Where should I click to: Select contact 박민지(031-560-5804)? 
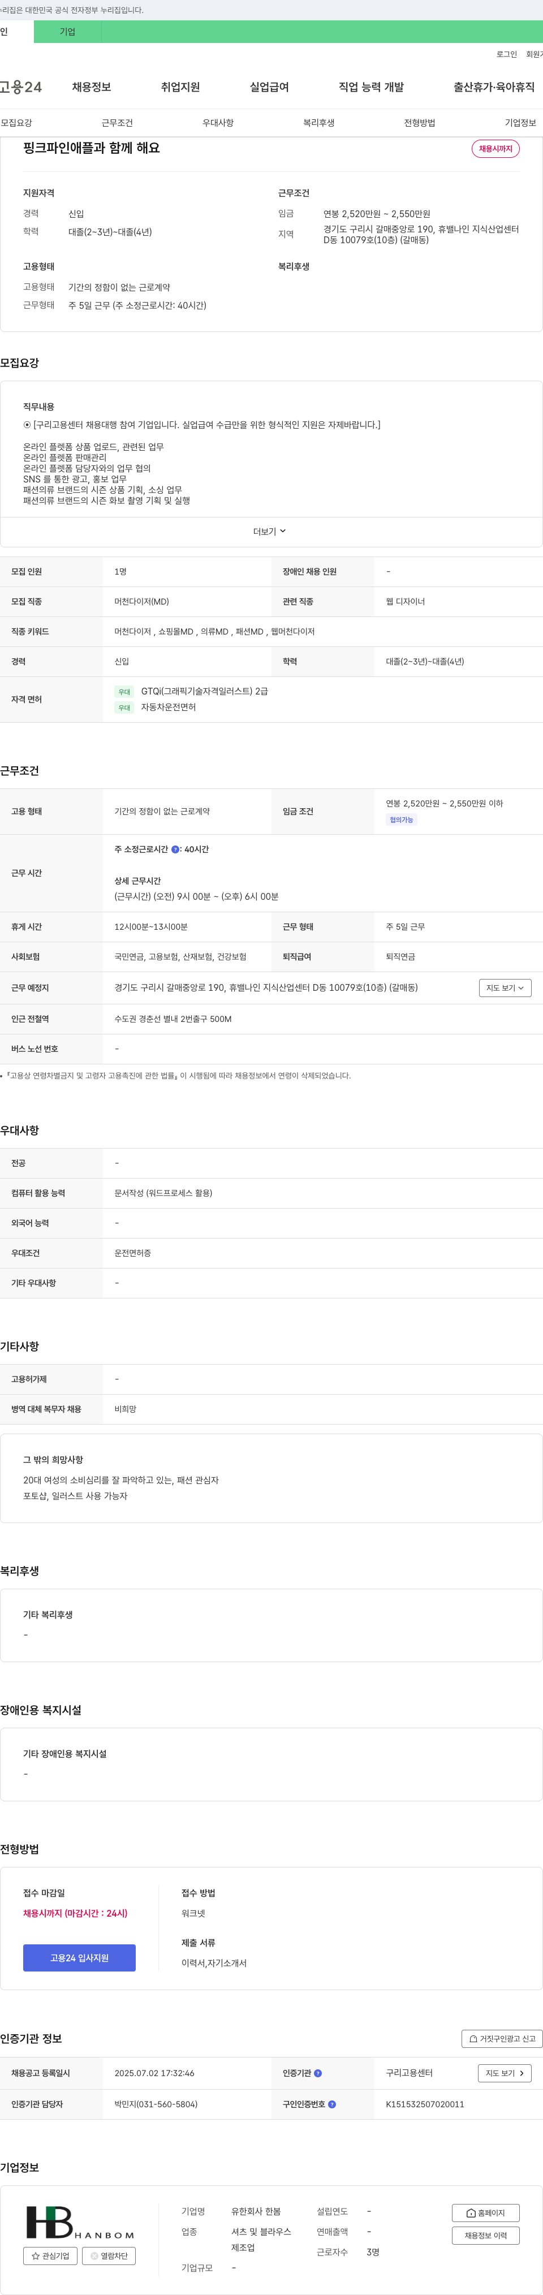point(156,2104)
